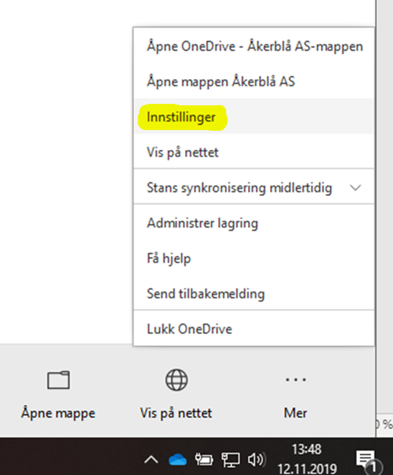Open the notification center icon
The width and height of the screenshot is (393, 475).
[365, 461]
